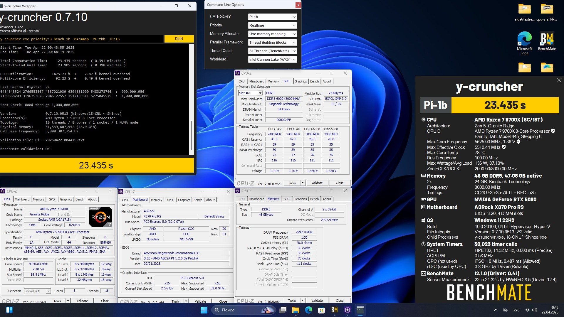Launch Microsoft Edge desktop shortcut
The image size is (564, 317).
pos(524,43)
